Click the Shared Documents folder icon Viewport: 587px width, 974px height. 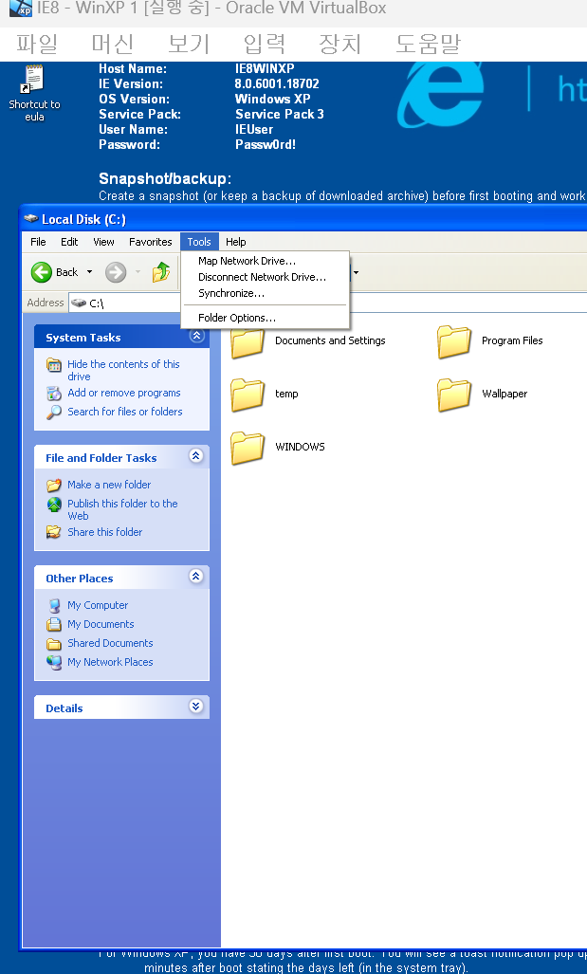(x=54, y=644)
